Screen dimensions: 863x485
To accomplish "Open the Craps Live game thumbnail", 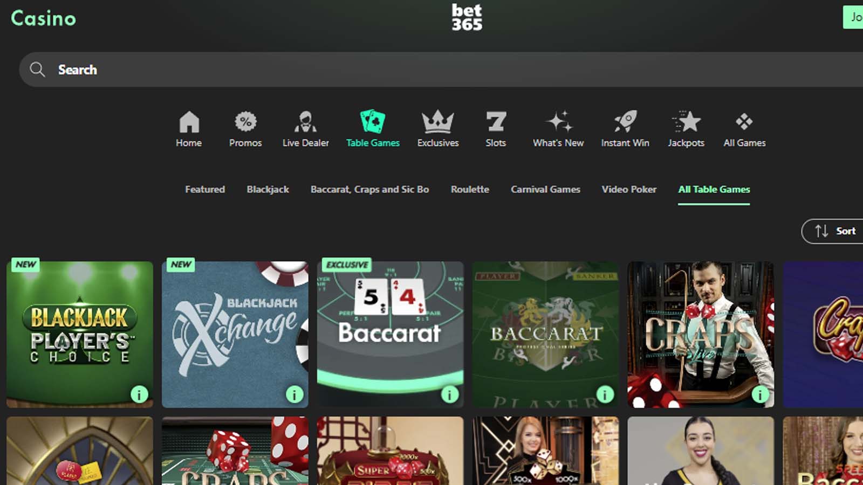I will (701, 334).
